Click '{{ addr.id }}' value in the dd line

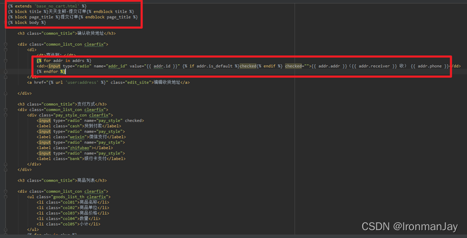point(162,66)
